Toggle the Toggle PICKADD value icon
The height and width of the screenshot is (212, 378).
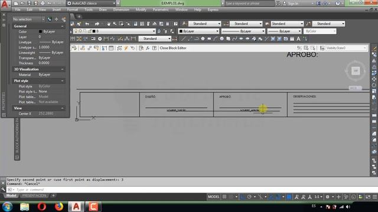pyautogui.click(x=50, y=19)
